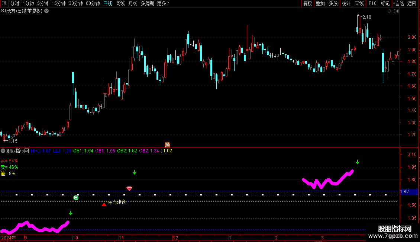The width and height of the screenshot is (420, 242).
Task: Click the 多股 multi-stock button
Action: click(x=333, y=3)
